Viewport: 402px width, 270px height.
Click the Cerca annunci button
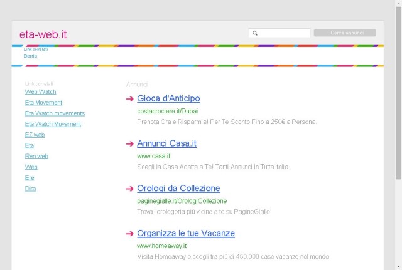point(345,33)
